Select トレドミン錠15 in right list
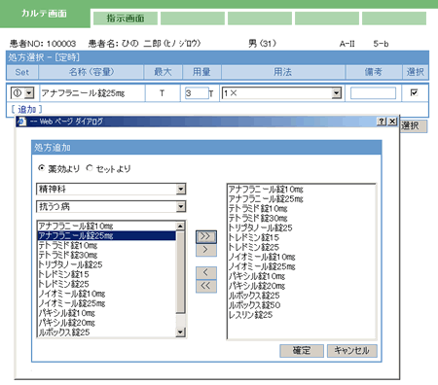The width and height of the screenshot is (438, 385). (302, 237)
